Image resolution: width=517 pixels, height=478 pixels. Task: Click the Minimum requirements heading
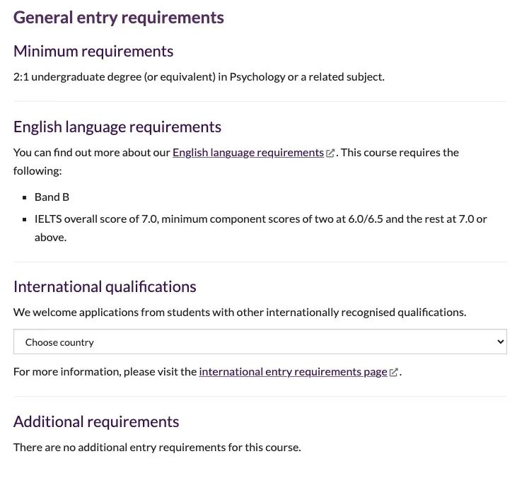tap(93, 52)
